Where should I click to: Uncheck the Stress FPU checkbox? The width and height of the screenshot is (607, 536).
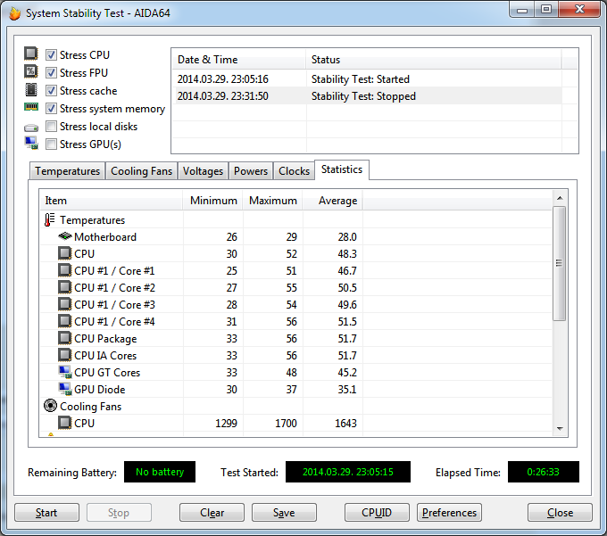(x=51, y=73)
